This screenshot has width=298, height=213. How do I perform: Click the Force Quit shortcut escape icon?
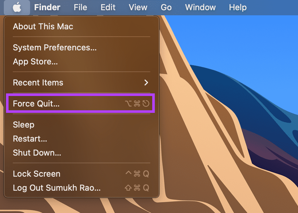pos(146,104)
